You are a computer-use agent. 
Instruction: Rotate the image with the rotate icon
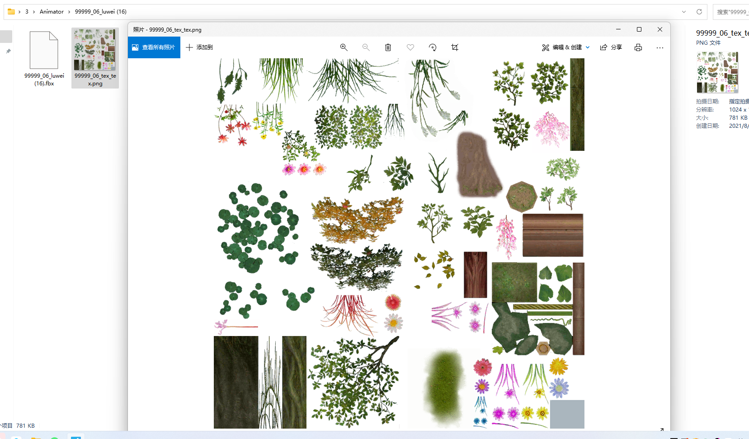(433, 47)
